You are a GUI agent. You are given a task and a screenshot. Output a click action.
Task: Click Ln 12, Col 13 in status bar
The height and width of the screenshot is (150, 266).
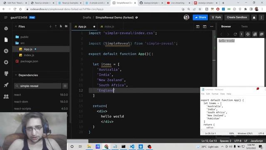pyautogui.click(x=209, y=141)
